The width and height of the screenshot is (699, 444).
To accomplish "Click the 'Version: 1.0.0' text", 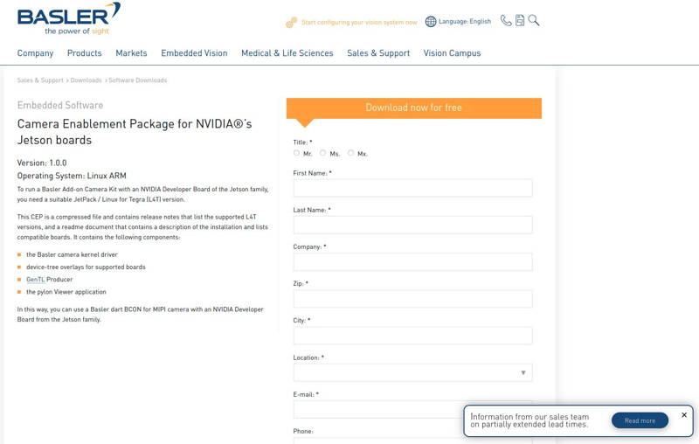I will click(42, 163).
